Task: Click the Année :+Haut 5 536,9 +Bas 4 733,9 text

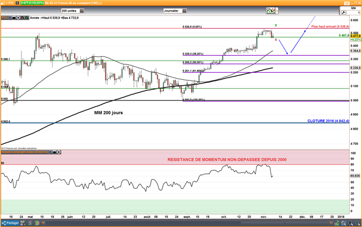Action: 54,18
